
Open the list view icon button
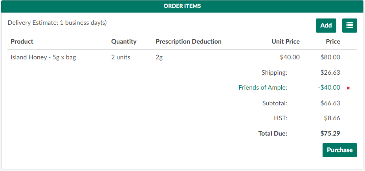click(x=349, y=26)
